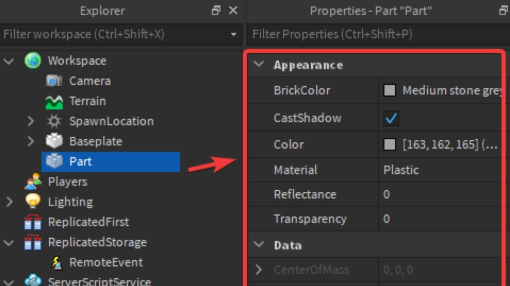Image resolution: width=510 pixels, height=286 pixels.
Task: Click the Lighting bulb icon
Action: (33, 202)
